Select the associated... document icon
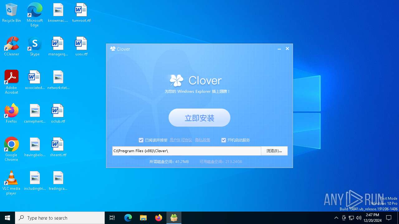 [35, 80]
